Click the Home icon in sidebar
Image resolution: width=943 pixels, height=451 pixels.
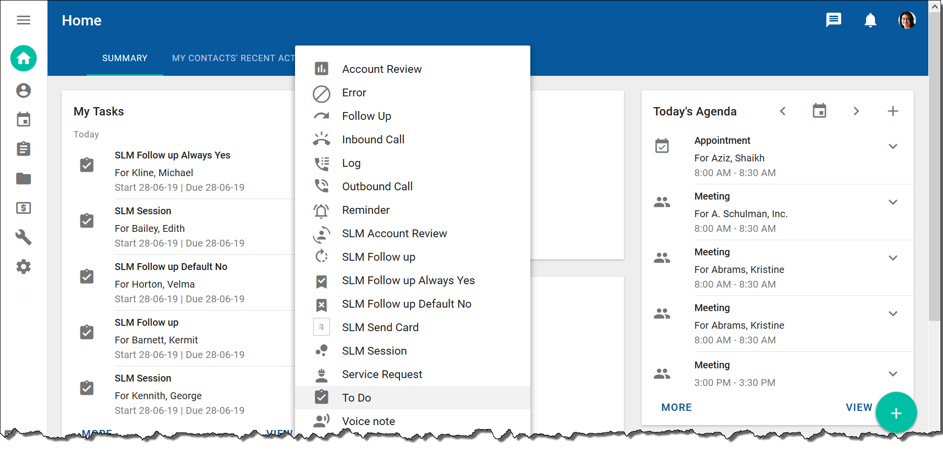[24, 59]
